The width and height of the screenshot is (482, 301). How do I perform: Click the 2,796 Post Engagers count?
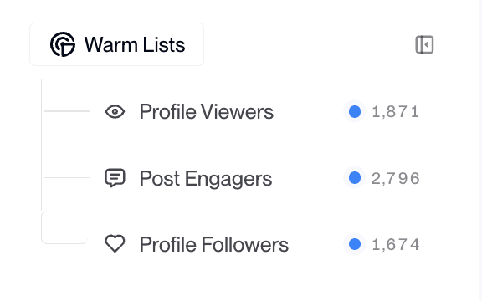tap(396, 178)
